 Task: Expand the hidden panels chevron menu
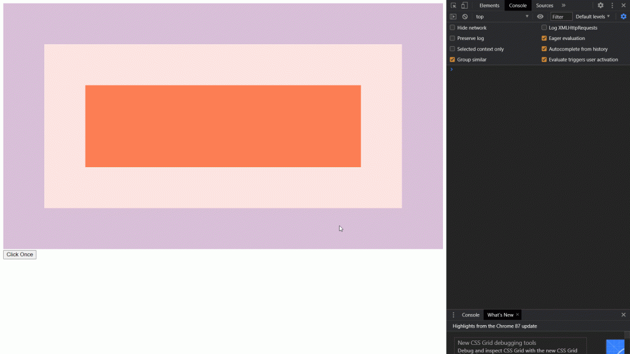coord(563,6)
